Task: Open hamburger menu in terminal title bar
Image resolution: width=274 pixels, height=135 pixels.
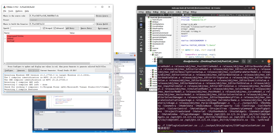Action: click(x=249, y=61)
